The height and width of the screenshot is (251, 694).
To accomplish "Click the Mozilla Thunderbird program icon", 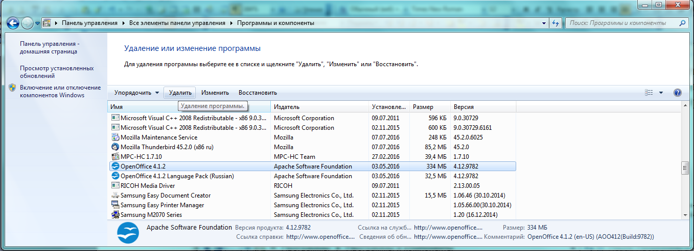I will point(115,147).
